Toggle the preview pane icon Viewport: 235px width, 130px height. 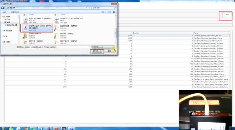tap(110, 12)
